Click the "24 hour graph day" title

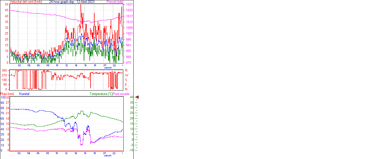click(62, 2)
